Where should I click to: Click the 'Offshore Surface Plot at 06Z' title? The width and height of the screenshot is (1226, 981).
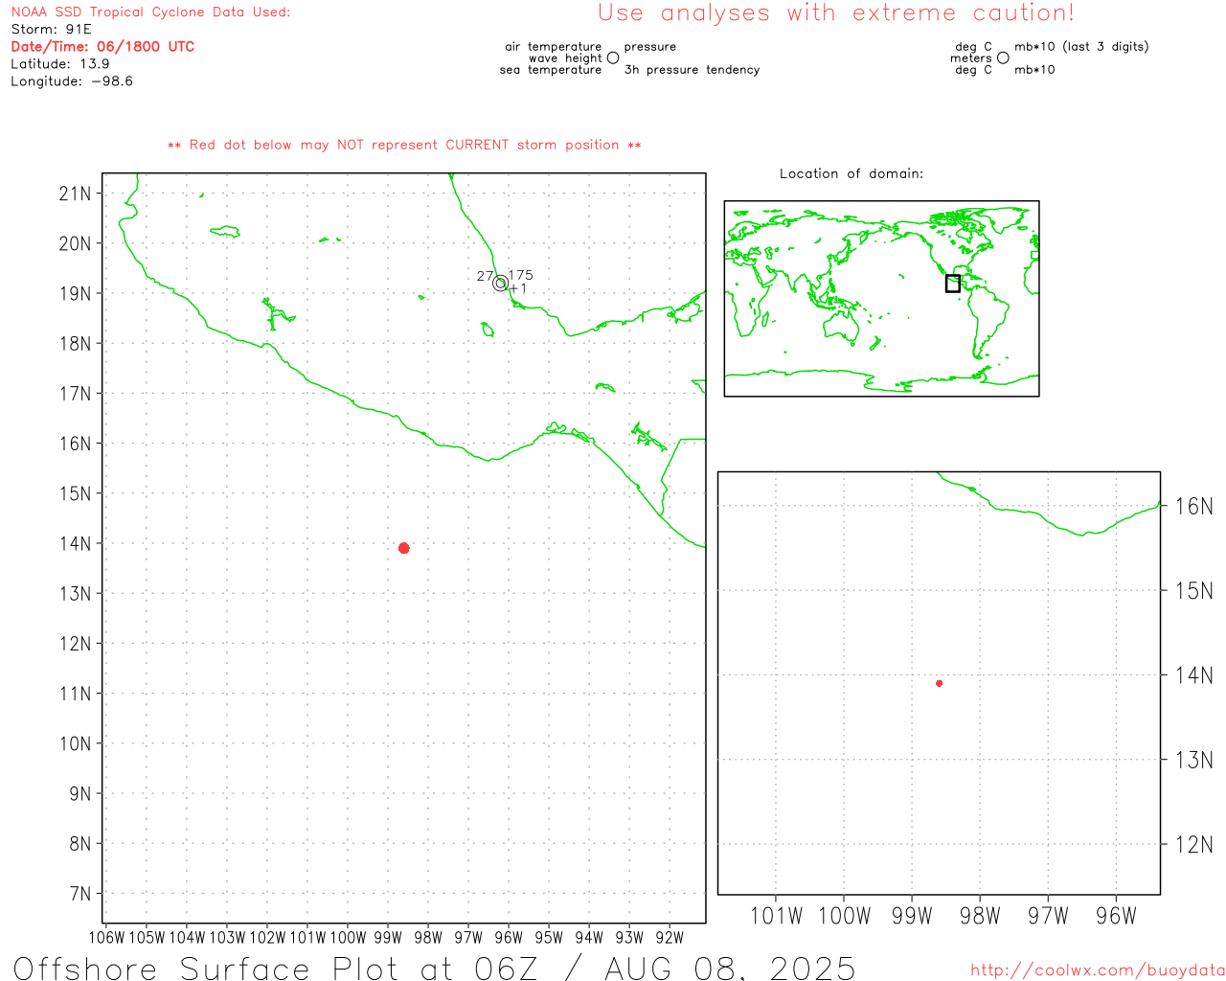click(434, 968)
